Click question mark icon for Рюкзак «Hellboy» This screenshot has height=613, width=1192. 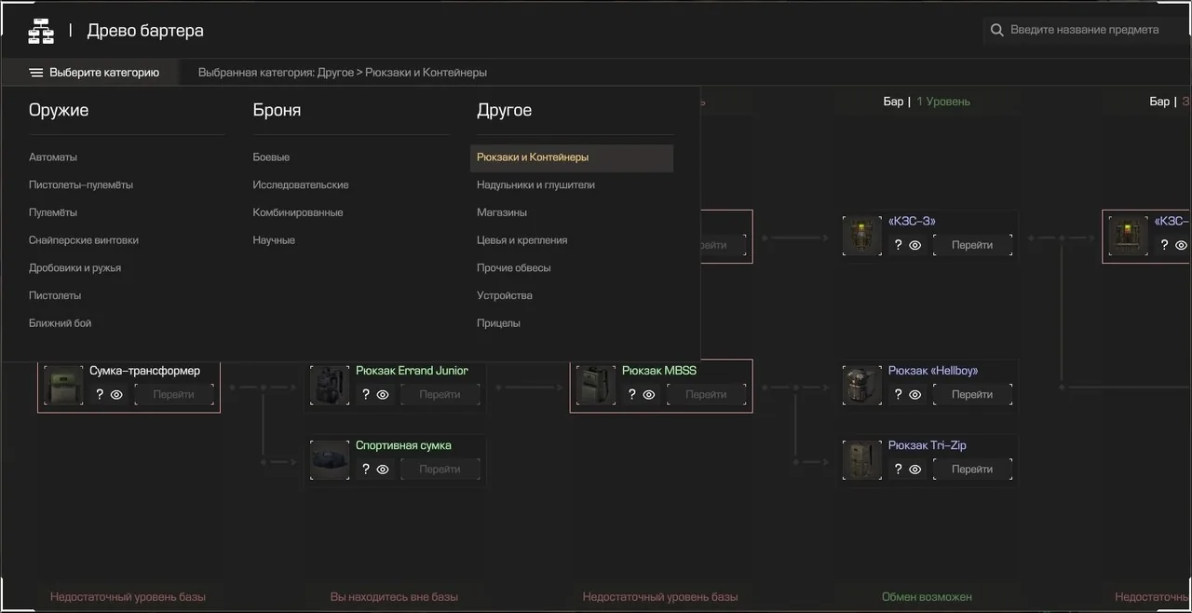point(898,394)
